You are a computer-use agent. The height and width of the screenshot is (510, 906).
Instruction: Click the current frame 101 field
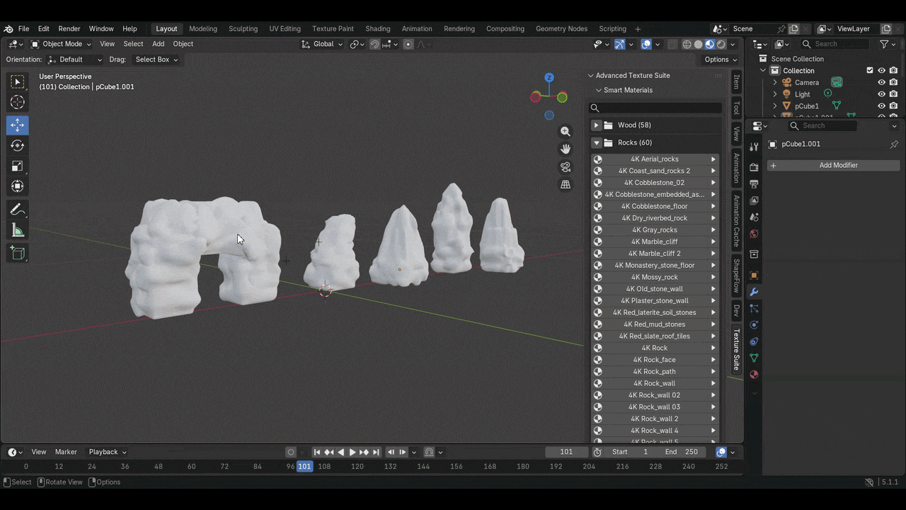(x=566, y=452)
